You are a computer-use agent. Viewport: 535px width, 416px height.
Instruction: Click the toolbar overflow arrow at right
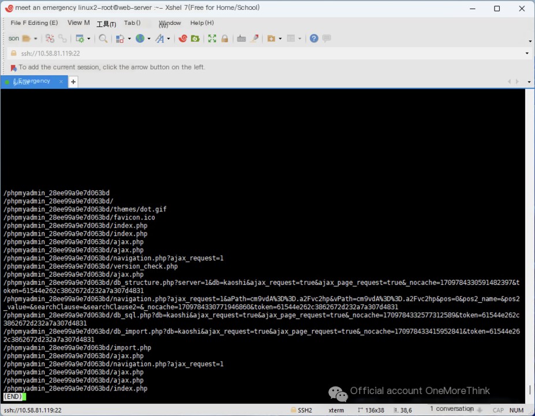pyautogui.click(x=530, y=41)
